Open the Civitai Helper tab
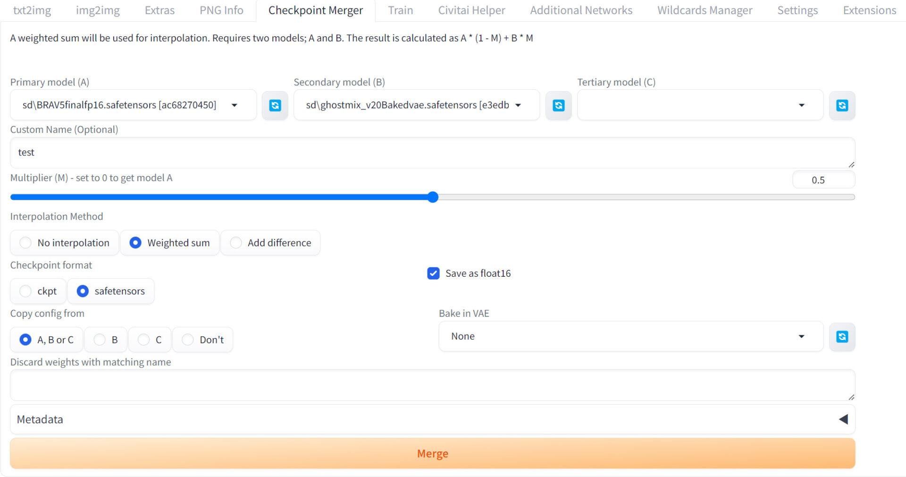This screenshot has height=477, width=906. click(471, 10)
